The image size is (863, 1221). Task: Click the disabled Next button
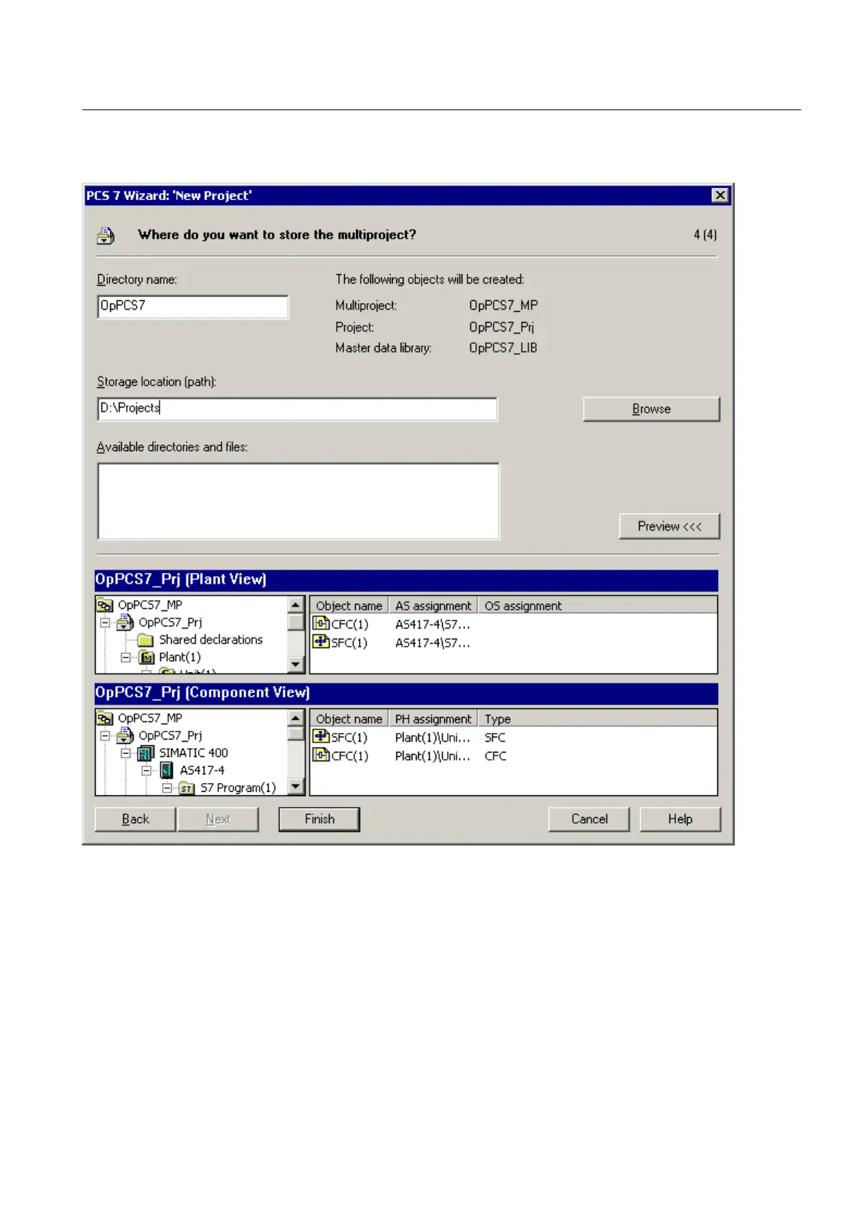pyautogui.click(x=218, y=819)
